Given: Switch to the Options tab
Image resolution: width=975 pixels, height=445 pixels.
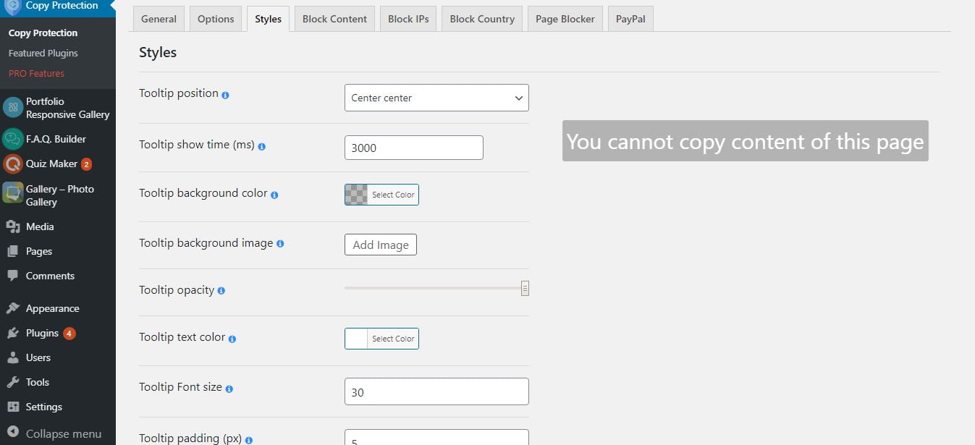Looking at the screenshot, I should [x=216, y=19].
